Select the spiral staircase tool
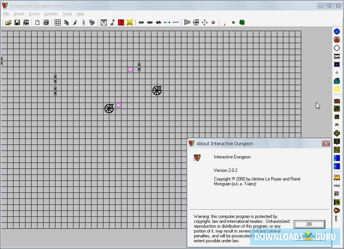The width and height of the screenshot is (344, 249). [x=196, y=22]
